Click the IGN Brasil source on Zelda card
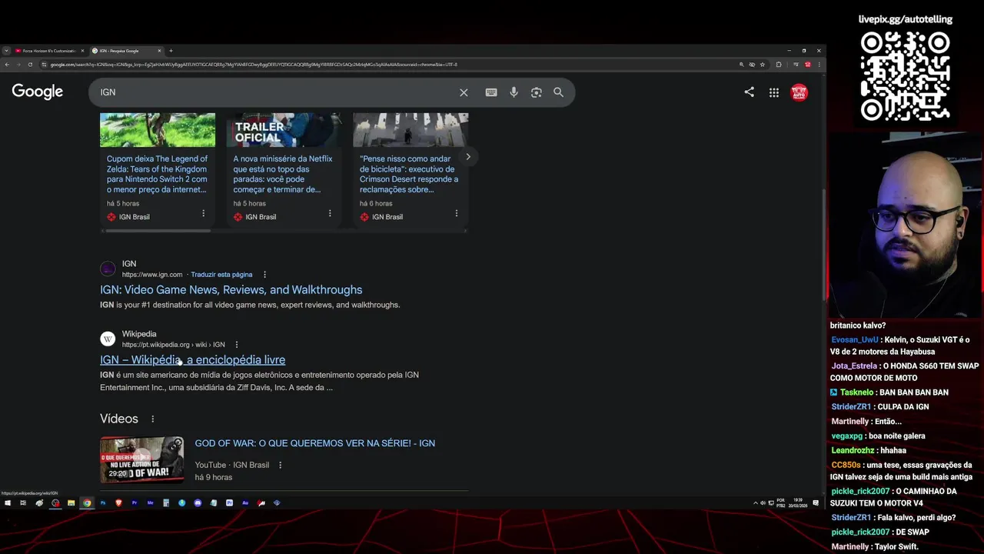 coord(134,217)
